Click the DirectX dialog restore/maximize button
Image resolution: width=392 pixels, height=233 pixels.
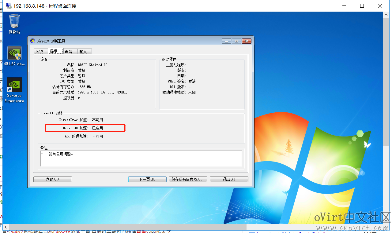[x=236, y=41]
